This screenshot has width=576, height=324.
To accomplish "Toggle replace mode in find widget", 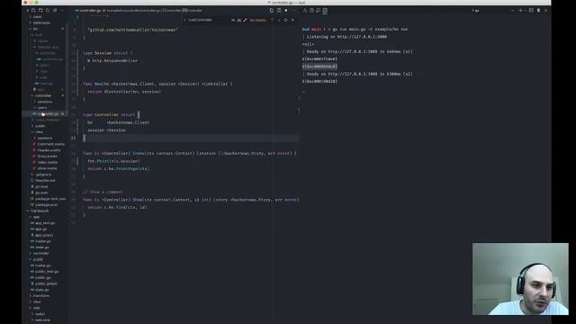I will [x=184, y=20].
